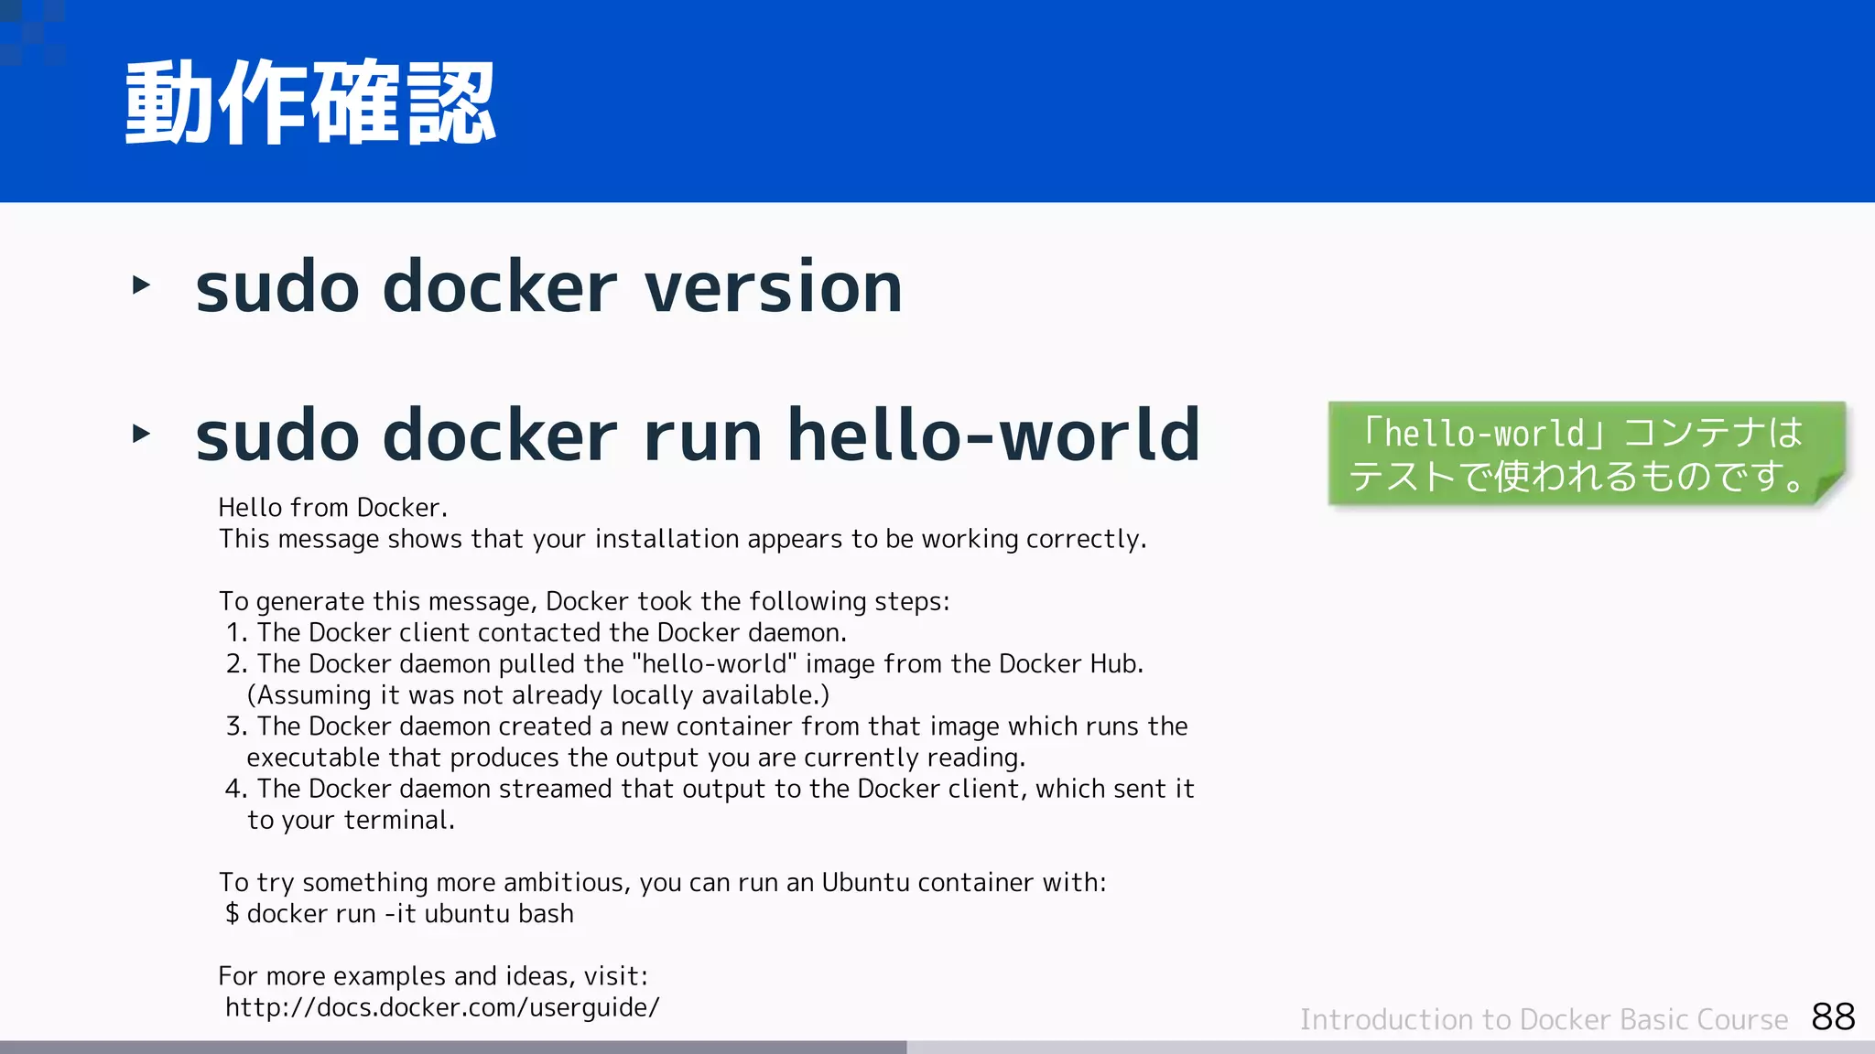Click the line "Hello from Docker."

333,508
